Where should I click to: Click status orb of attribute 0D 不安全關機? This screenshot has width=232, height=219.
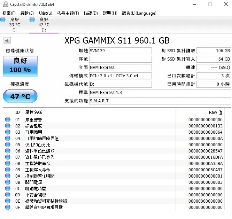click(x=8, y=195)
